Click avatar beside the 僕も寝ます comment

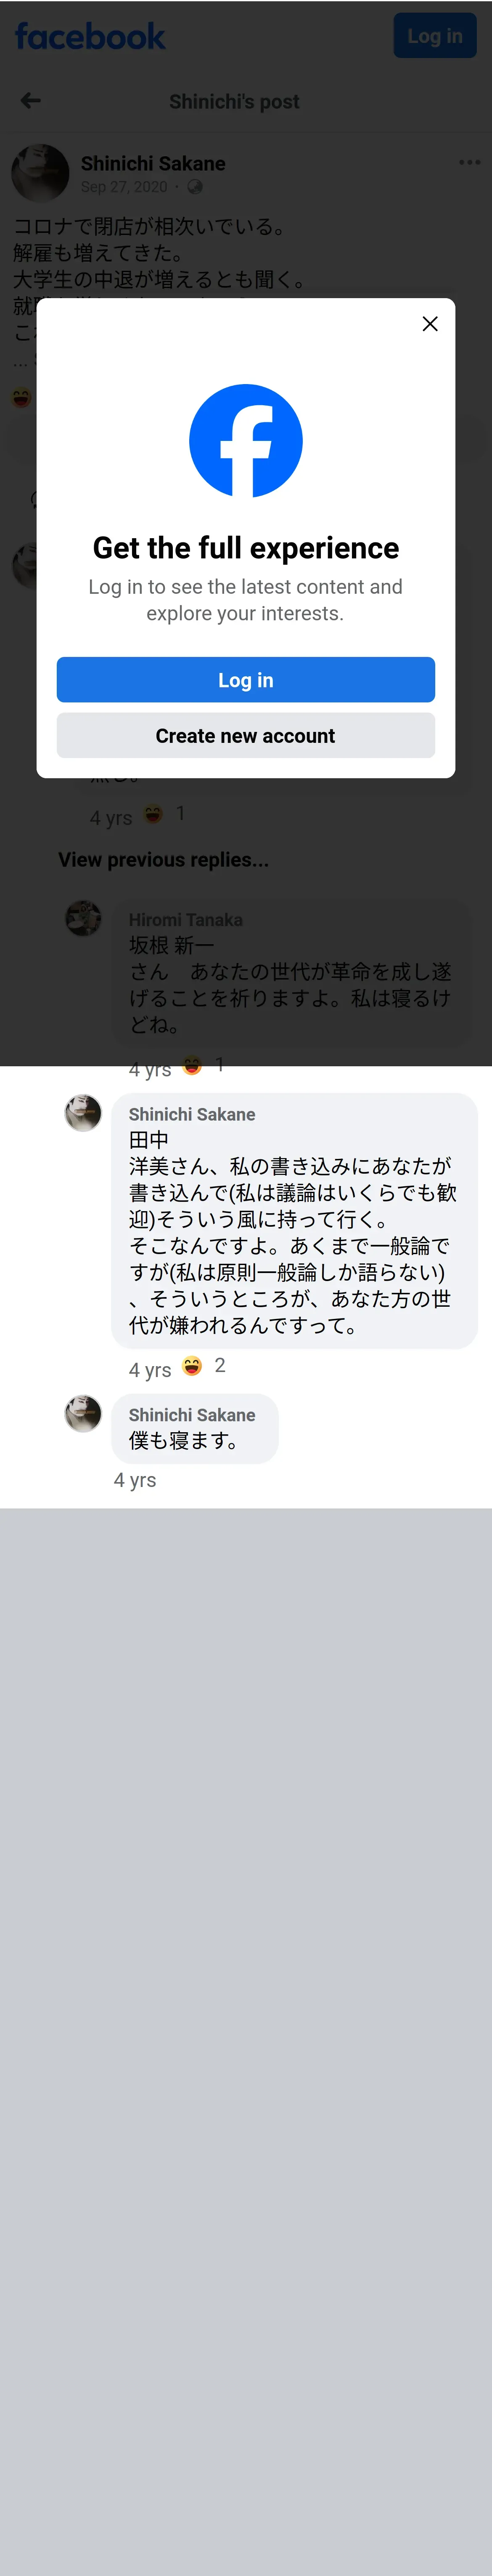pyautogui.click(x=83, y=1414)
